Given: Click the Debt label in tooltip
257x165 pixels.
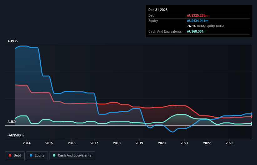Looking at the screenshot, I should tap(152, 15).
